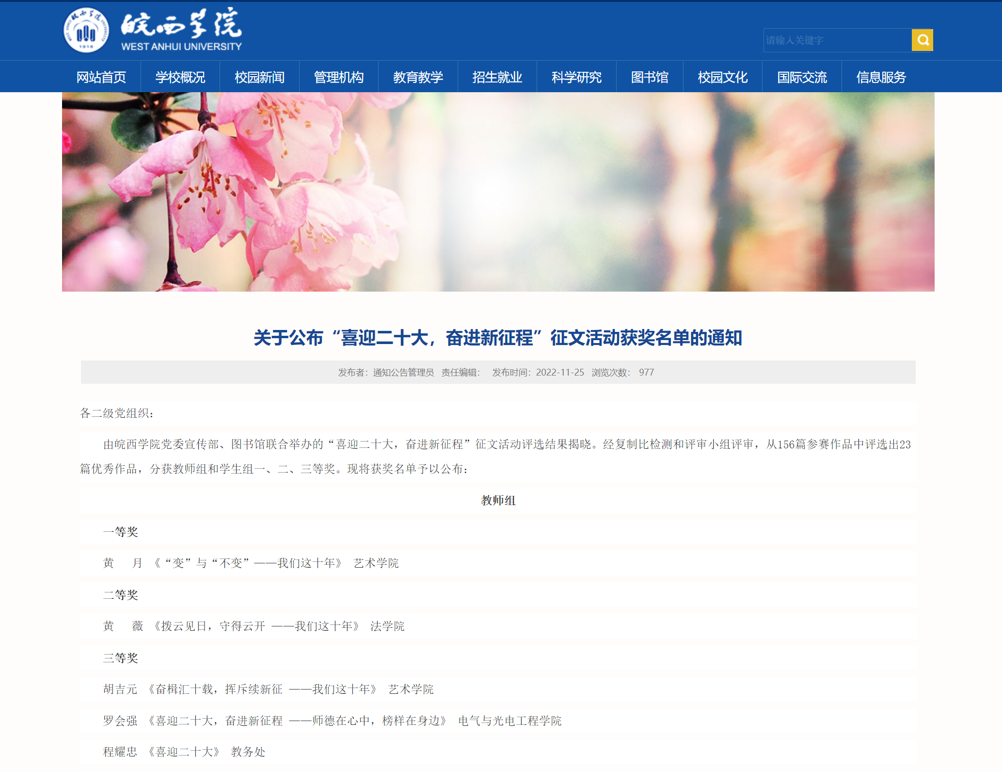
Task: Click the pink blossom banner image
Action: [498, 192]
